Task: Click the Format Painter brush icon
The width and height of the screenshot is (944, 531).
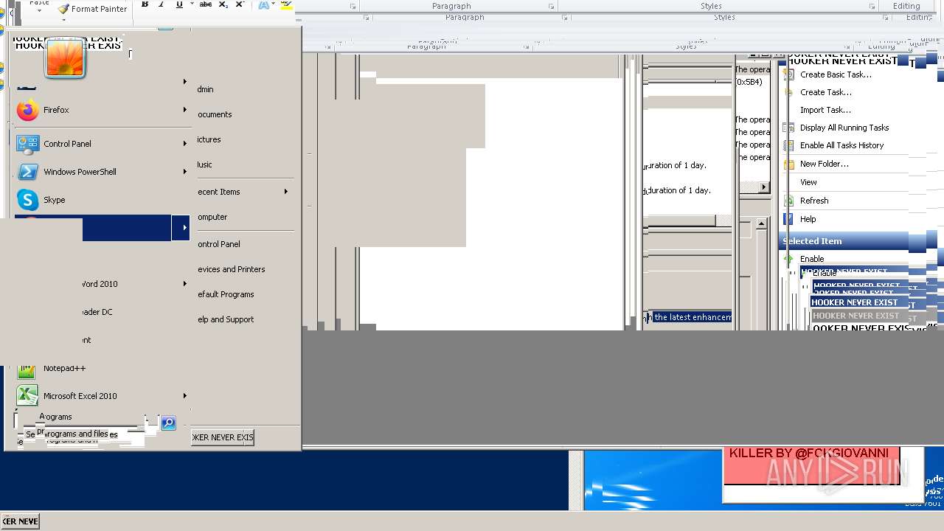Action: [x=63, y=9]
